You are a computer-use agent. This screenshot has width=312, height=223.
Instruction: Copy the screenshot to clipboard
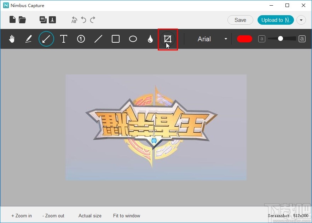(x=44, y=20)
